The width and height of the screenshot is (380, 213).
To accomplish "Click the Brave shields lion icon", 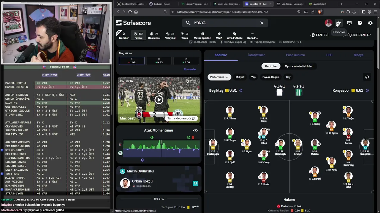I will click(320, 12).
